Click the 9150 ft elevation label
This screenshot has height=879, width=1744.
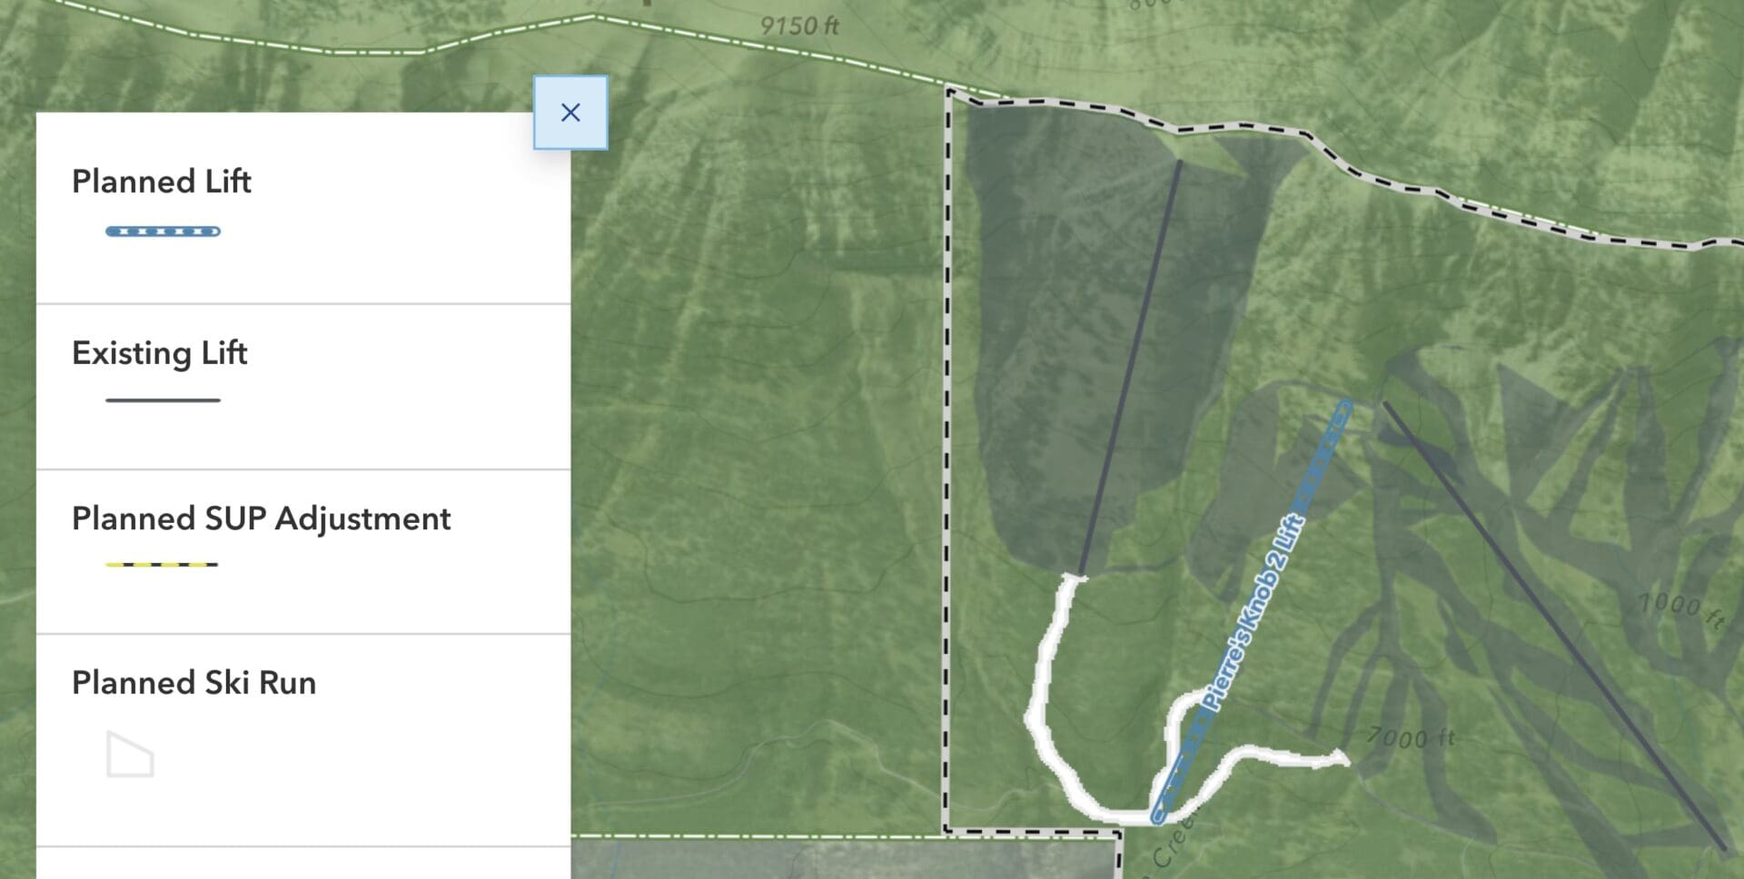[799, 25]
